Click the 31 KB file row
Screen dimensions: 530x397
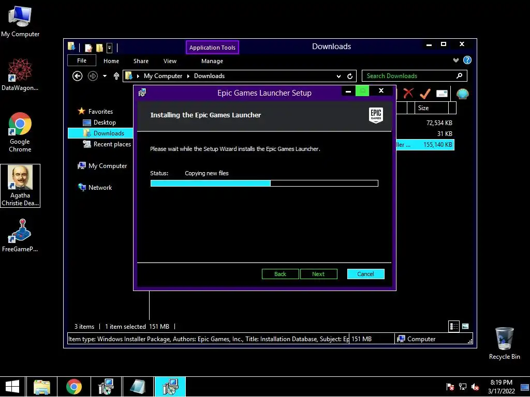tap(425, 134)
